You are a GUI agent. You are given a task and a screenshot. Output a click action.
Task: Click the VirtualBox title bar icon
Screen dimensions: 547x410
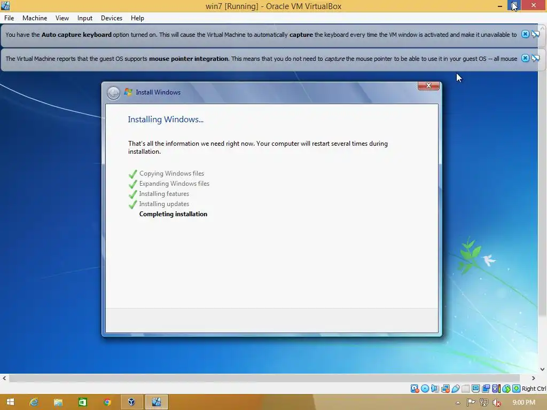tap(5, 5)
